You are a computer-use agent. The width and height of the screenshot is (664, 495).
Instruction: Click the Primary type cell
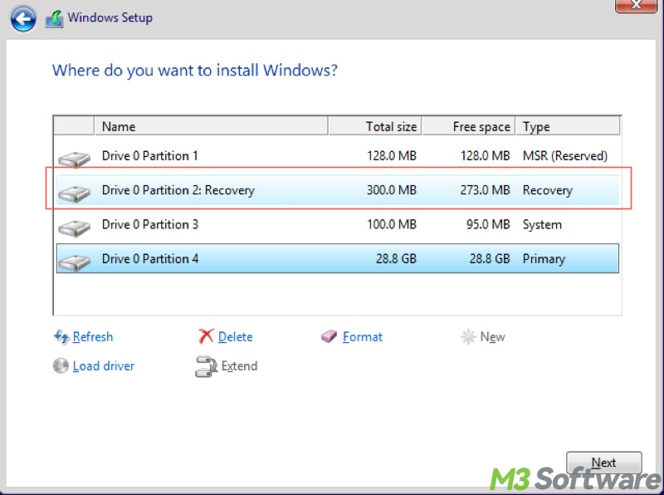coord(544,259)
